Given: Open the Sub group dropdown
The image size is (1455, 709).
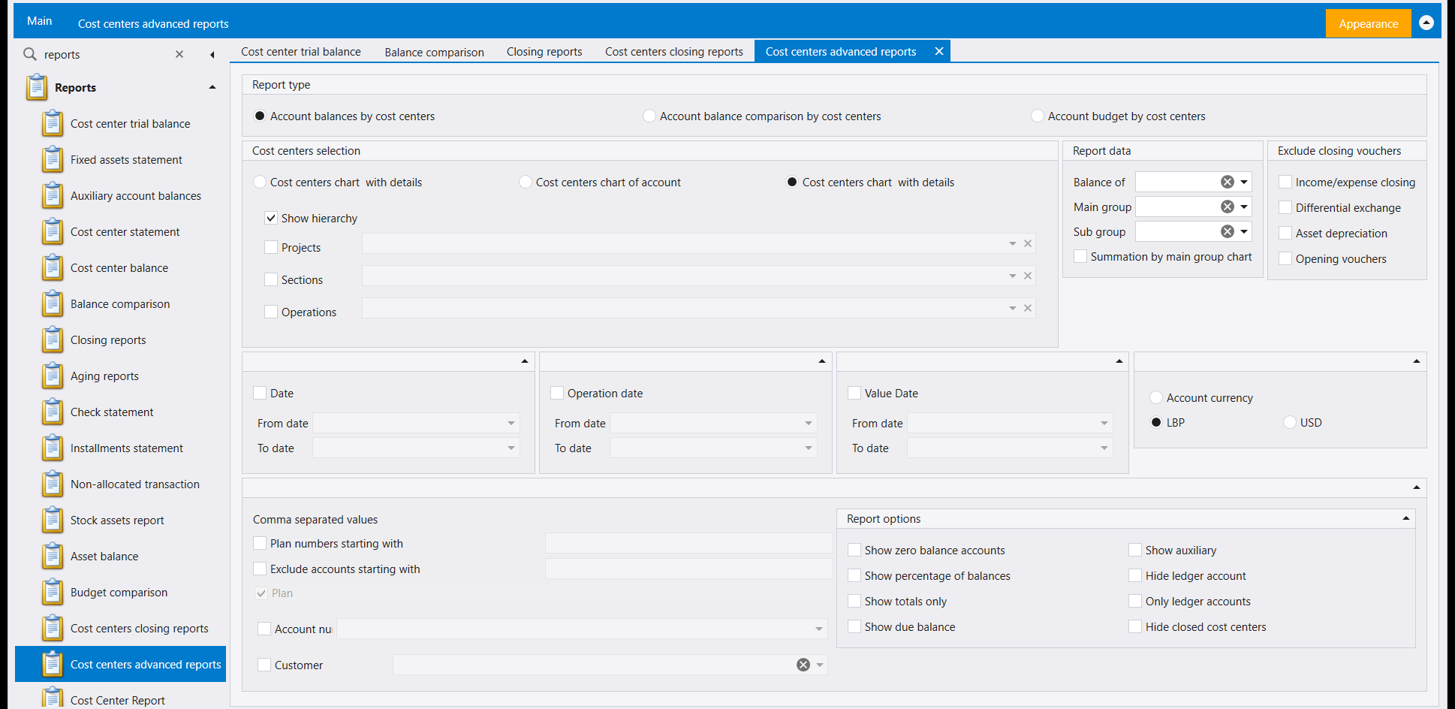Looking at the screenshot, I should (1244, 231).
